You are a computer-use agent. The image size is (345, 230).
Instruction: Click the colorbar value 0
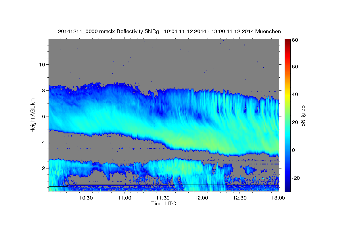point(294,150)
